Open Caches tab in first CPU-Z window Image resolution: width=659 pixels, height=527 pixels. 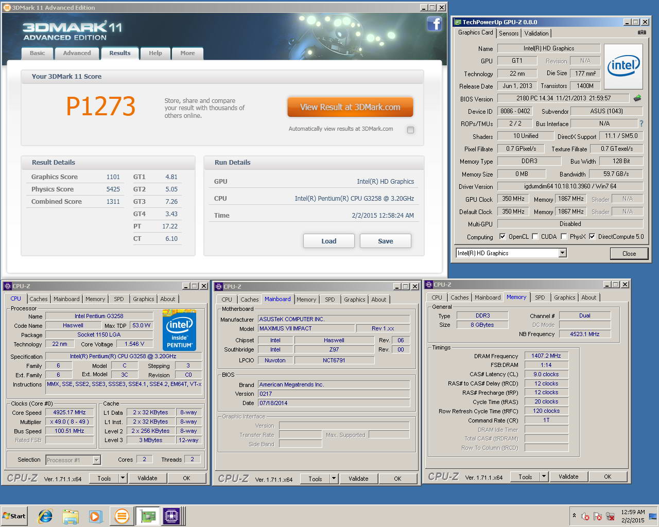tap(38, 299)
